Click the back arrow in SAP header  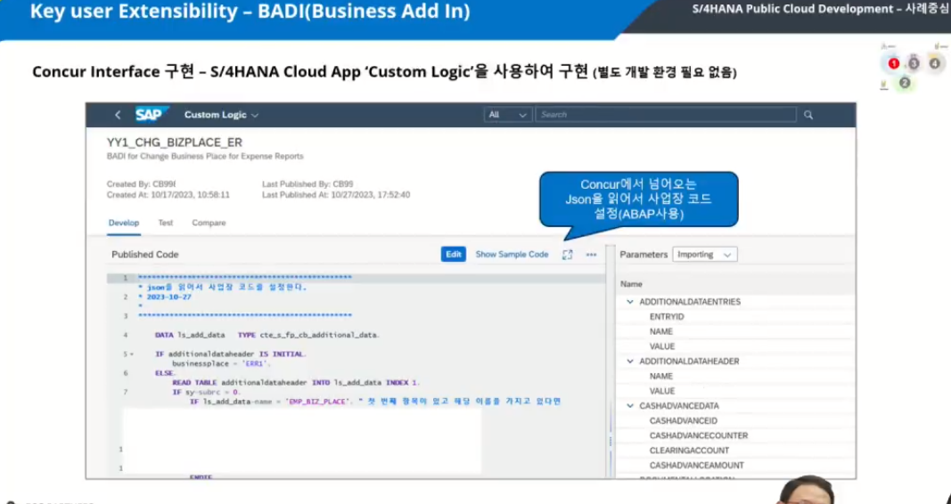click(118, 115)
